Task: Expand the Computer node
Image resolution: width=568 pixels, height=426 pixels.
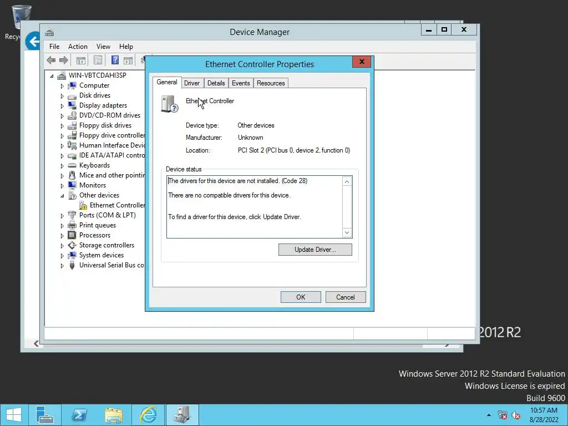Action: [x=62, y=86]
